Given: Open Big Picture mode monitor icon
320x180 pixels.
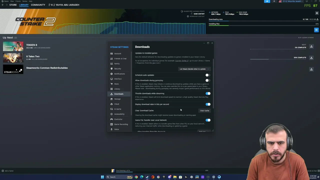Looking at the screenshot, I should [307, 1].
